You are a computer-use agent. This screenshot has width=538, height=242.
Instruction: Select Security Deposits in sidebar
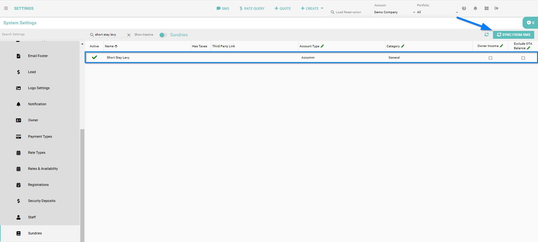[42, 201]
